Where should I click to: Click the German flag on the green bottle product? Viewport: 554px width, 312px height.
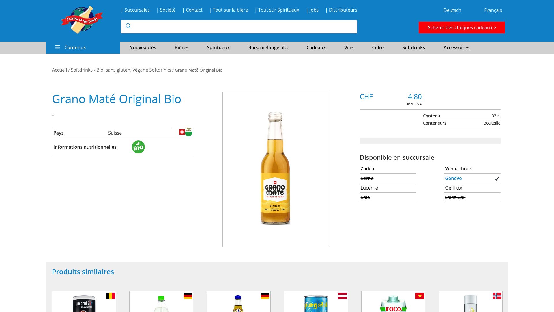coord(188,296)
